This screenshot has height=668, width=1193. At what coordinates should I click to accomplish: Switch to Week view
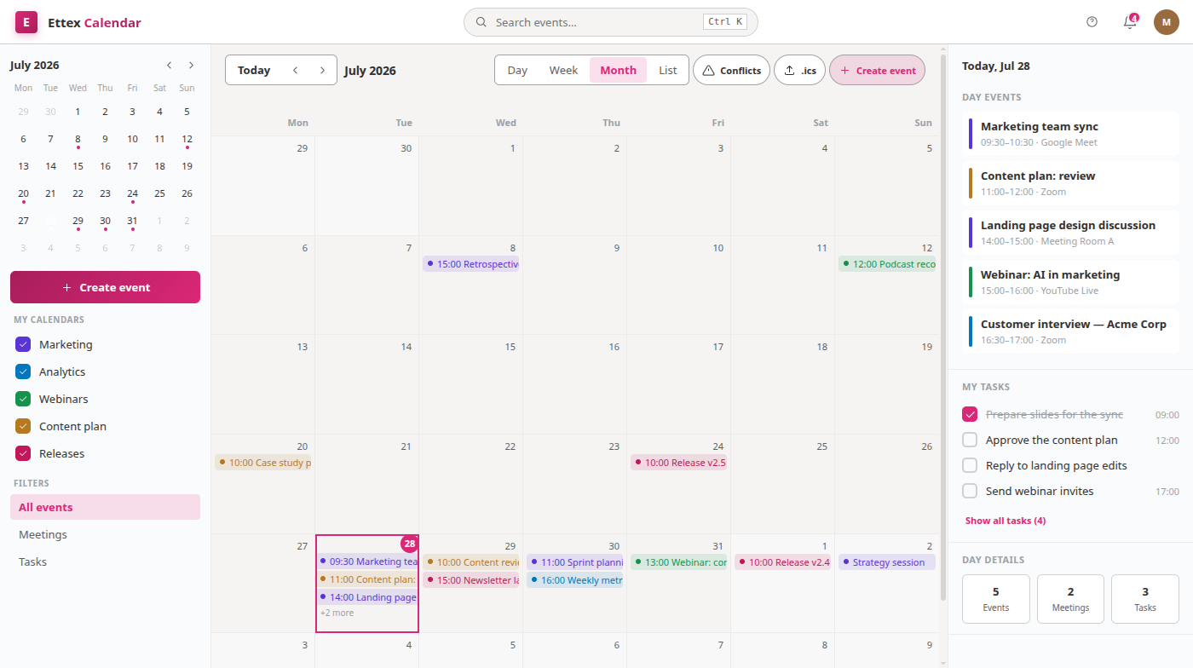pyautogui.click(x=563, y=71)
